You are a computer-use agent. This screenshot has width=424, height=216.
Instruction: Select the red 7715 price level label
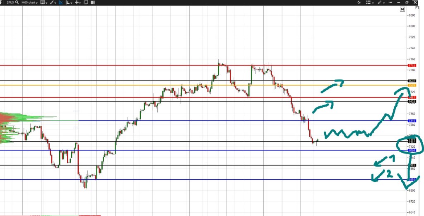412,65
